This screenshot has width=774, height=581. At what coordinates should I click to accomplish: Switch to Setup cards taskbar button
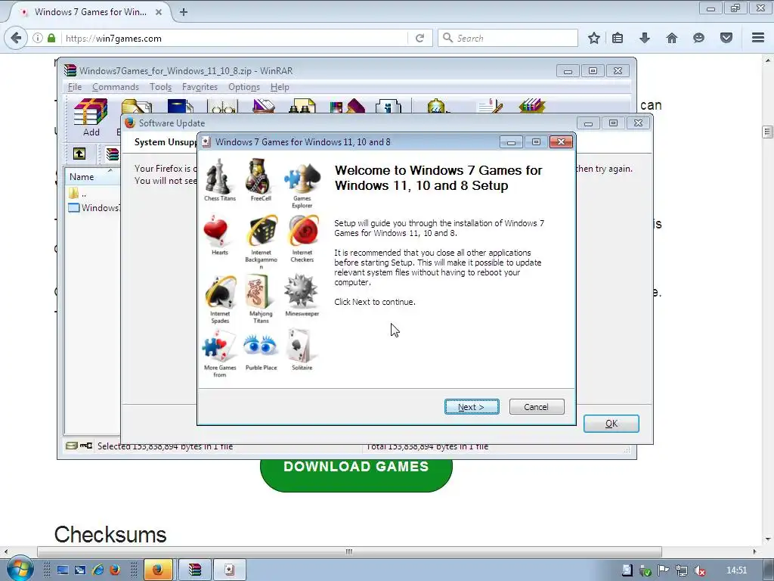tap(230, 570)
